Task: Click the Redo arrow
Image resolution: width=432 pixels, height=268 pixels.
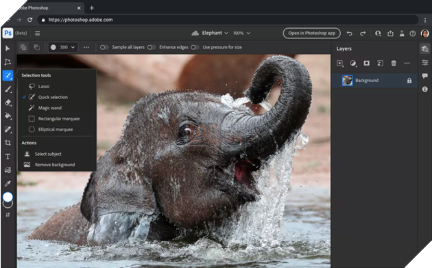Action: pos(363,33)
